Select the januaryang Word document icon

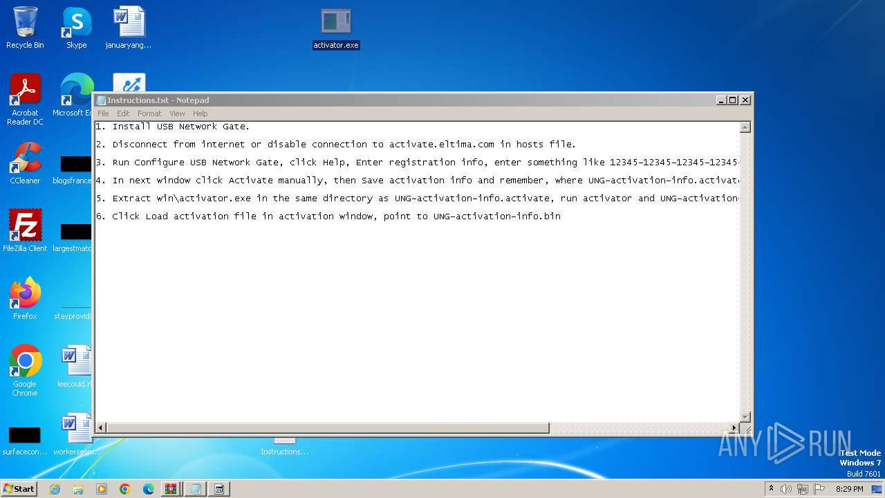(129, 28)
